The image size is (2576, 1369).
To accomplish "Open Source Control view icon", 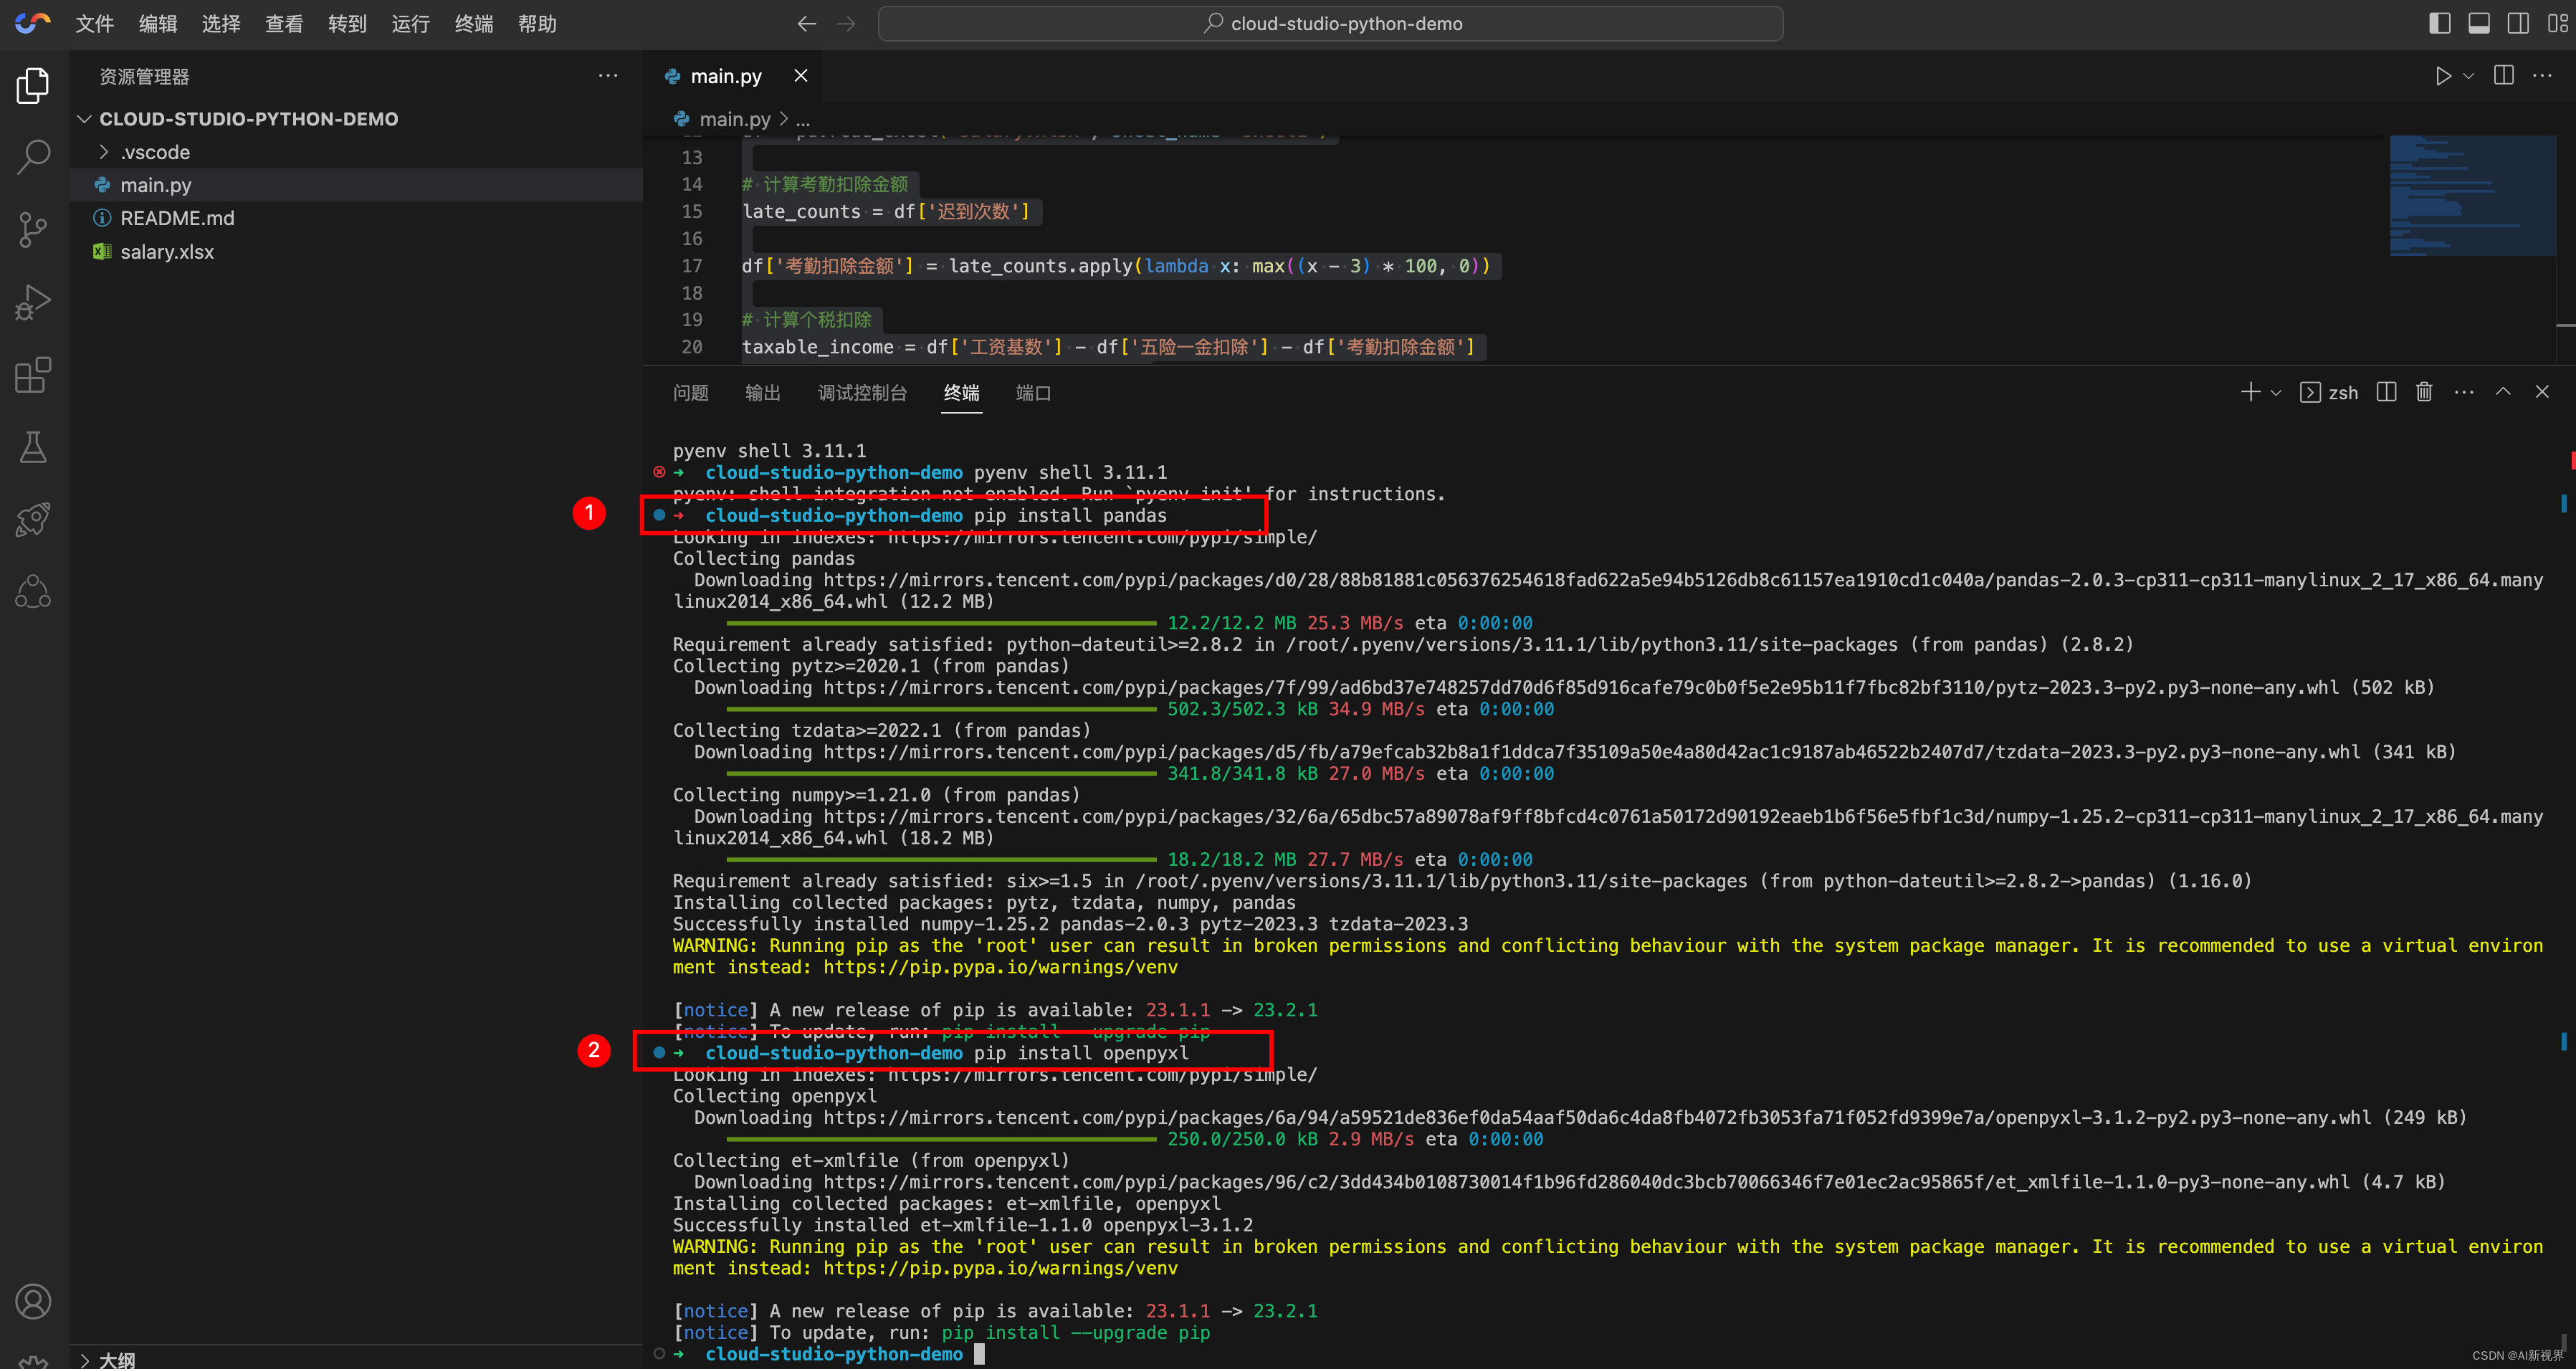I will (33, 229).
